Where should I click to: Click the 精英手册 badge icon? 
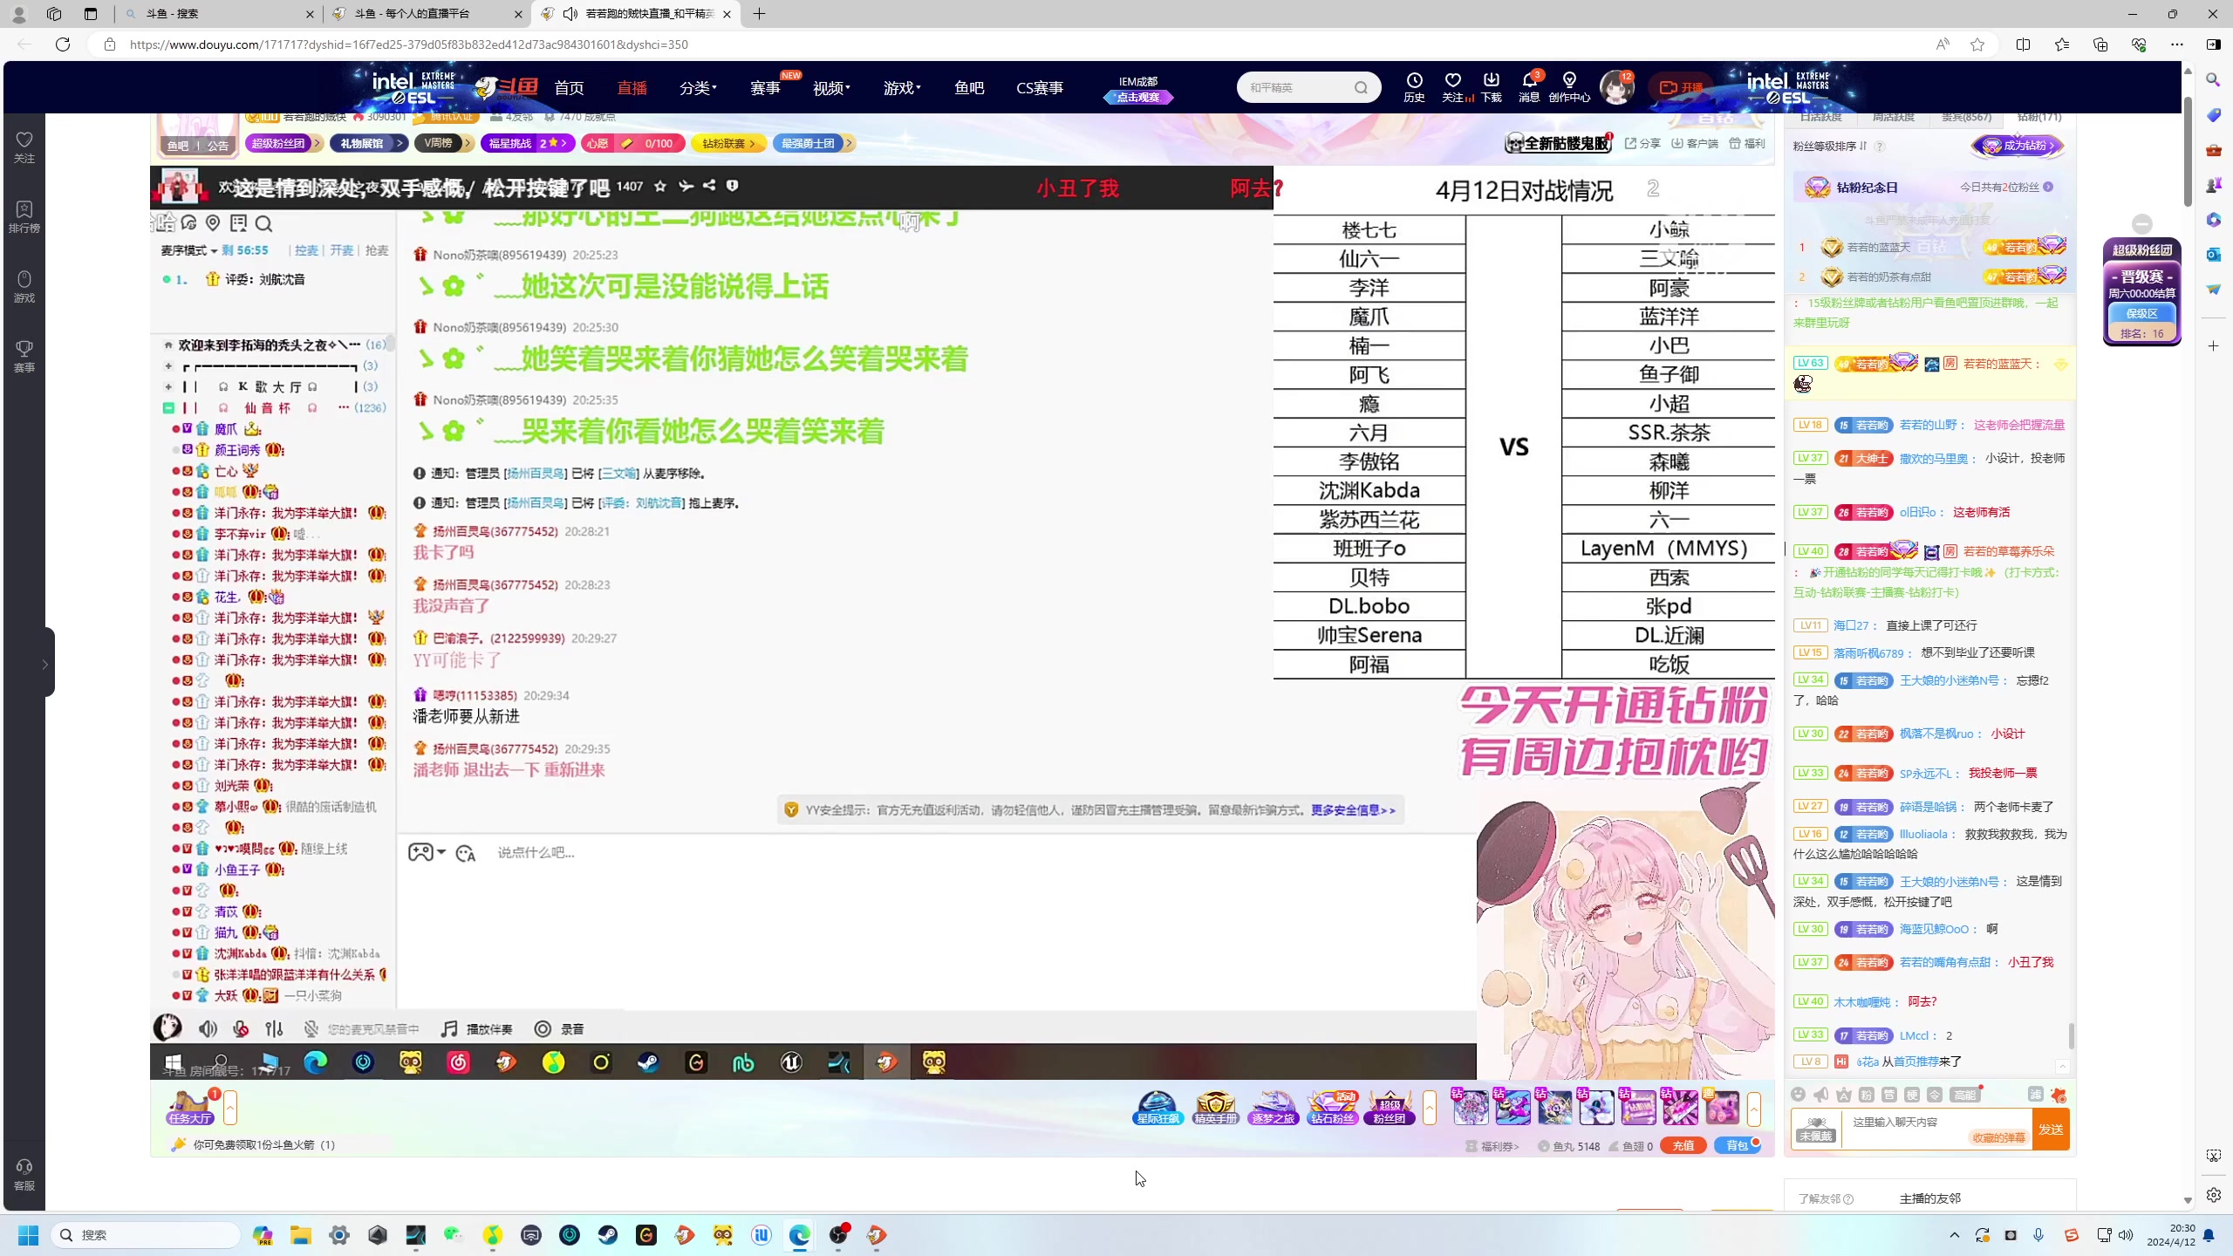(x=1215, y=1107)
